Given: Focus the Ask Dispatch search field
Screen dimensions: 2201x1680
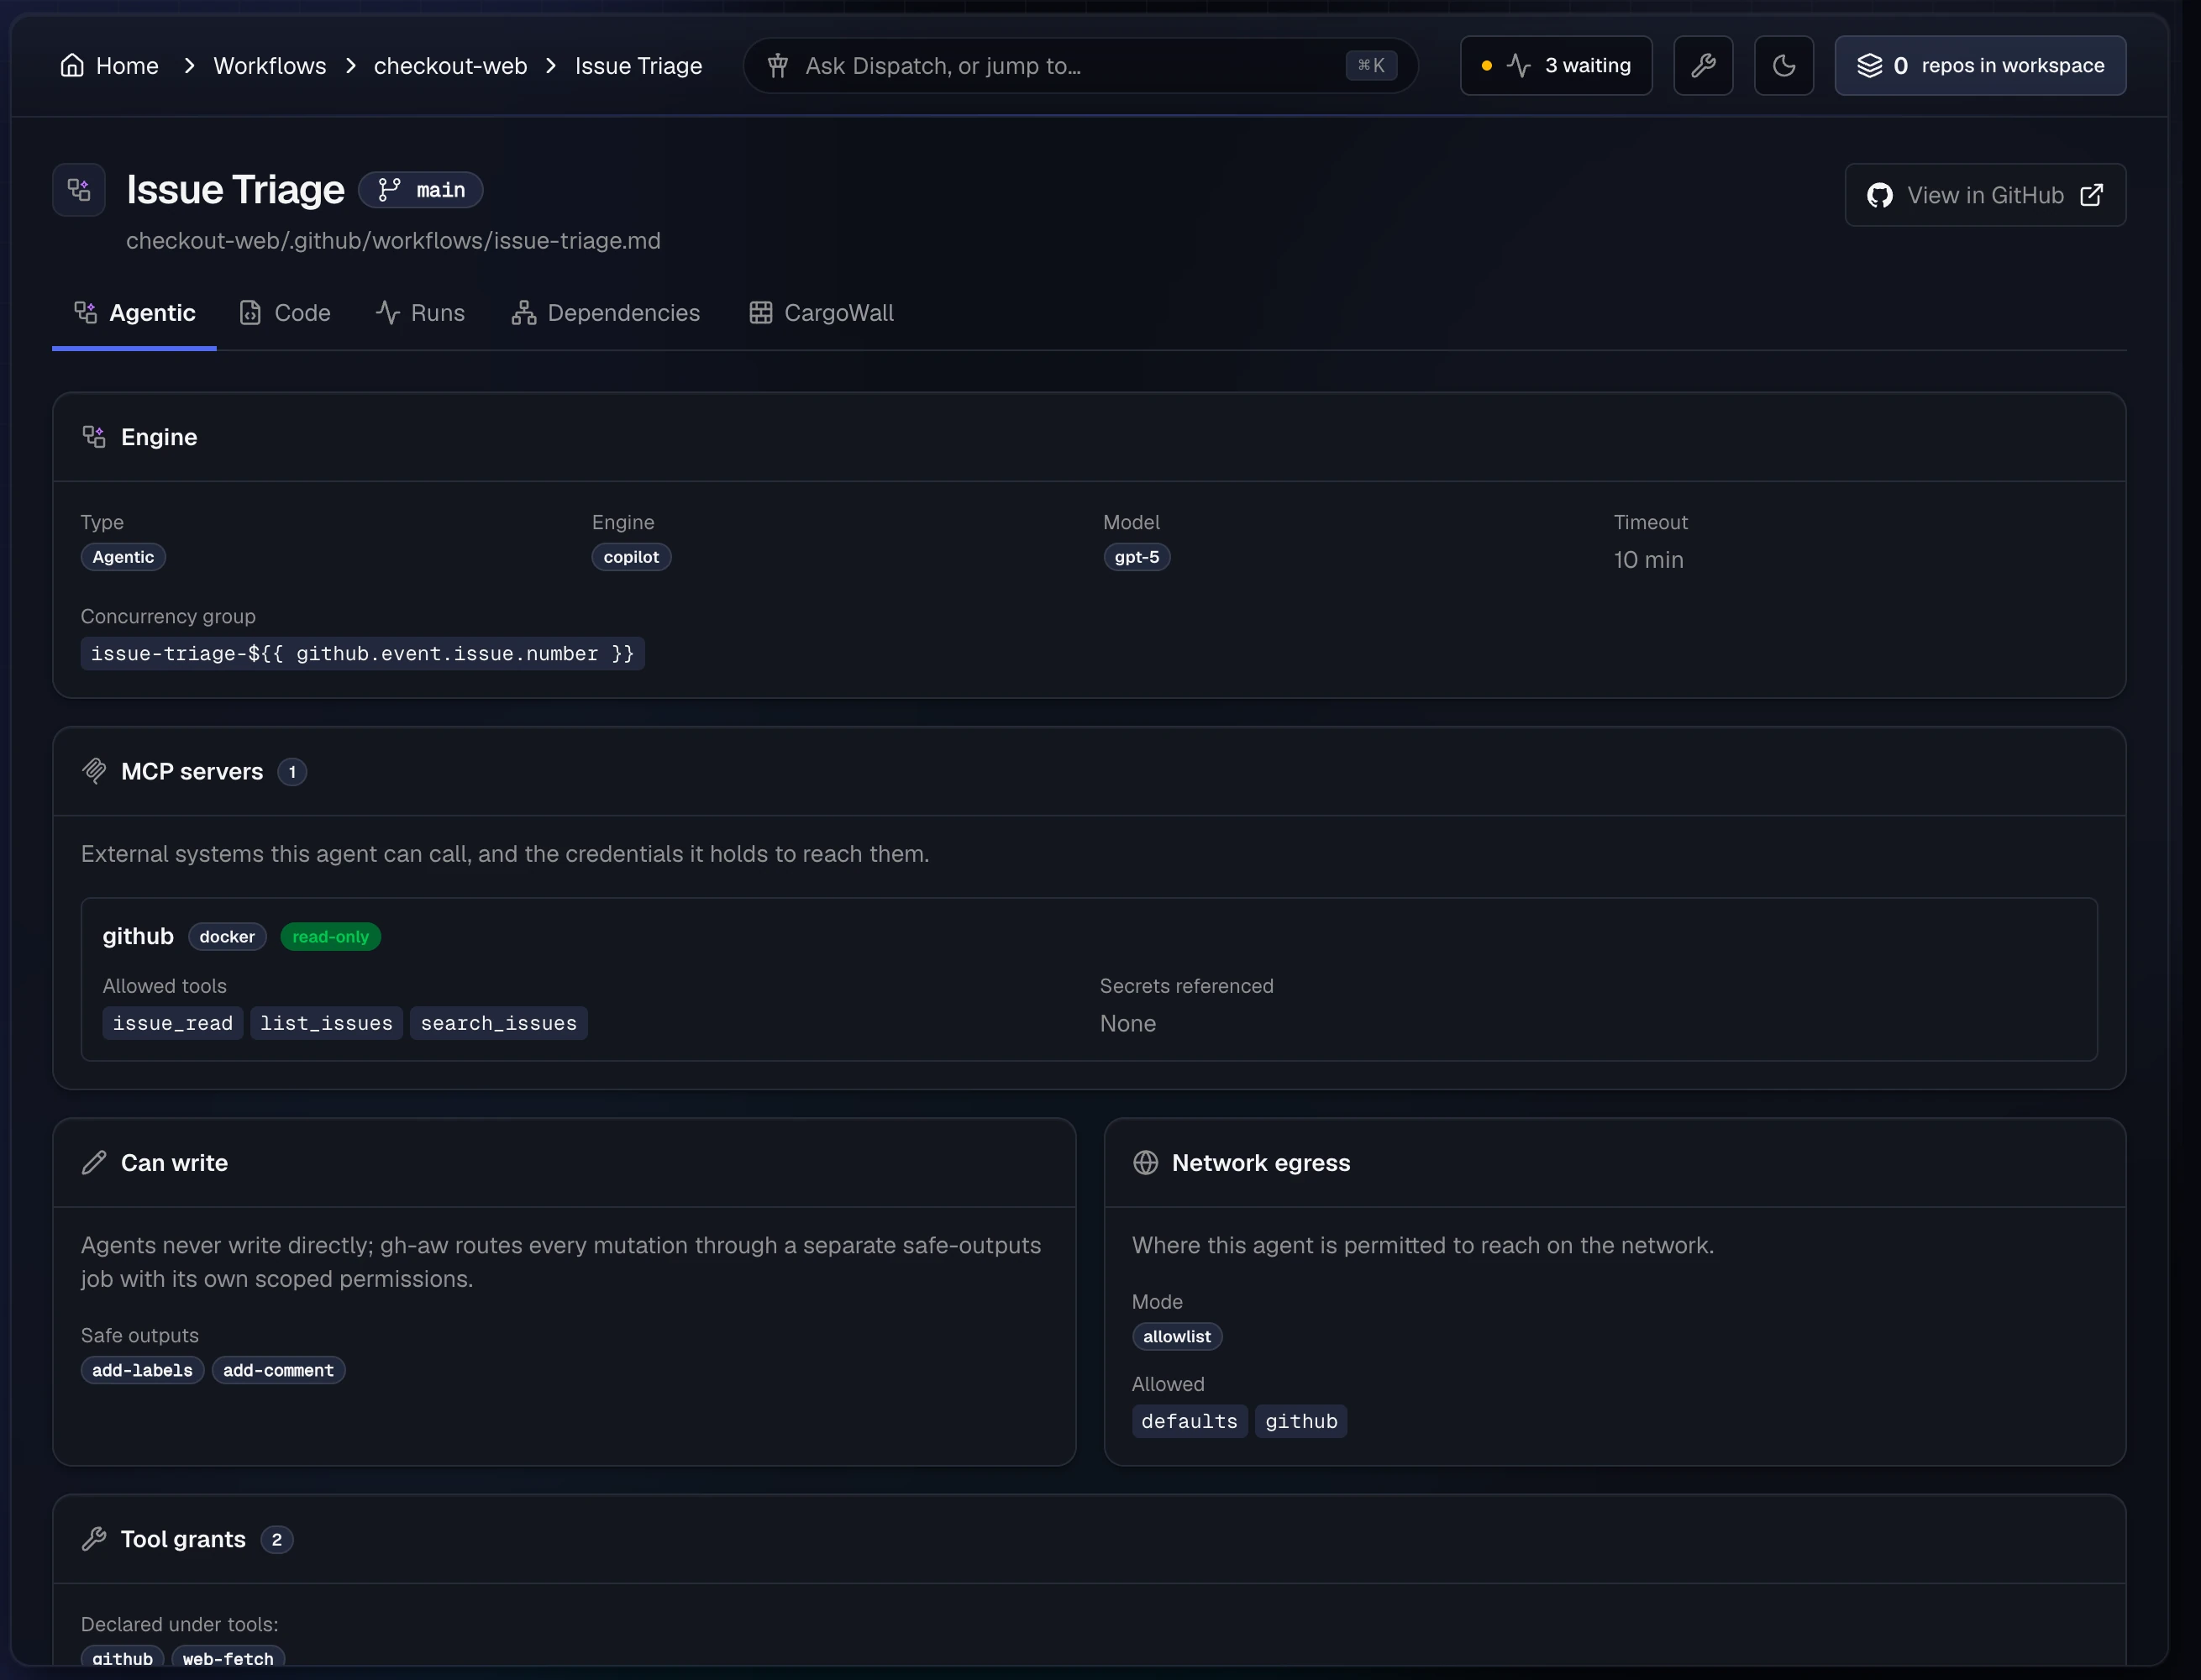Looking at the screenshot, I should click(x=1080, y=66).
